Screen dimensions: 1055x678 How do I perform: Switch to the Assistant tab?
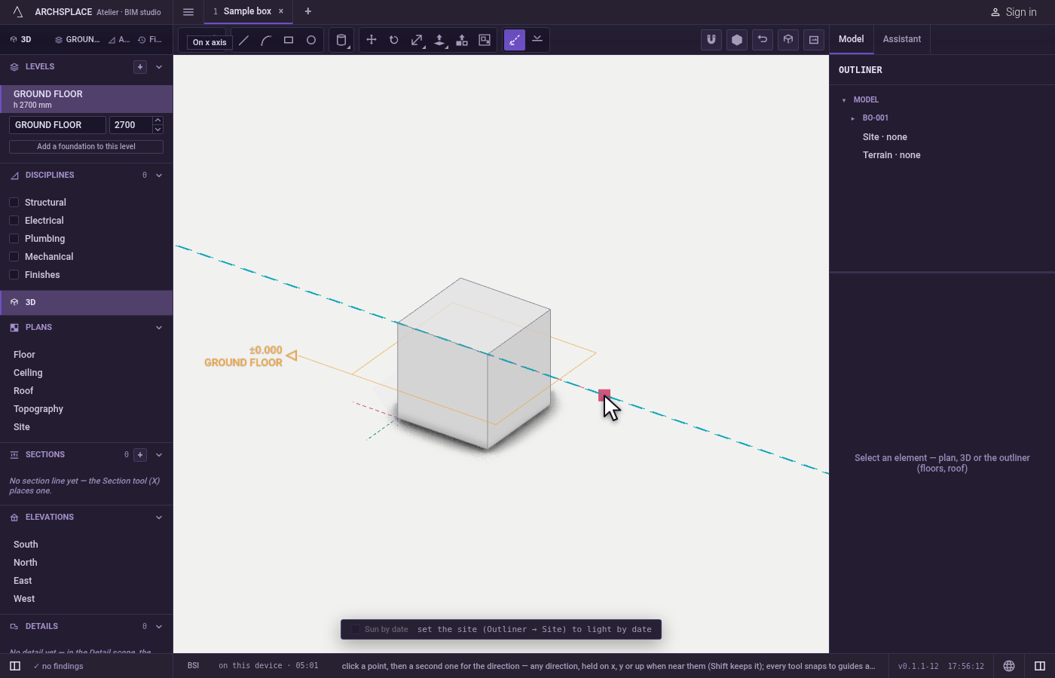pyautogui.click(x=902, y=39)
